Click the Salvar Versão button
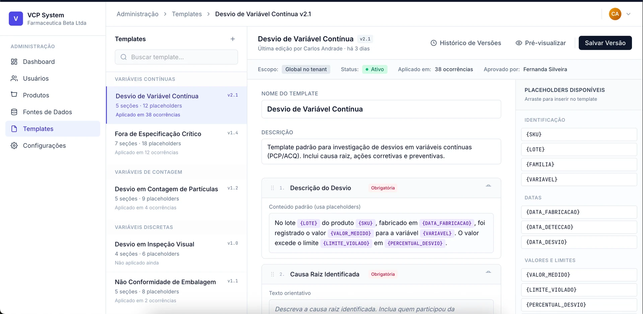The width and height of the screenshot is (643, 314). [605, 43]
